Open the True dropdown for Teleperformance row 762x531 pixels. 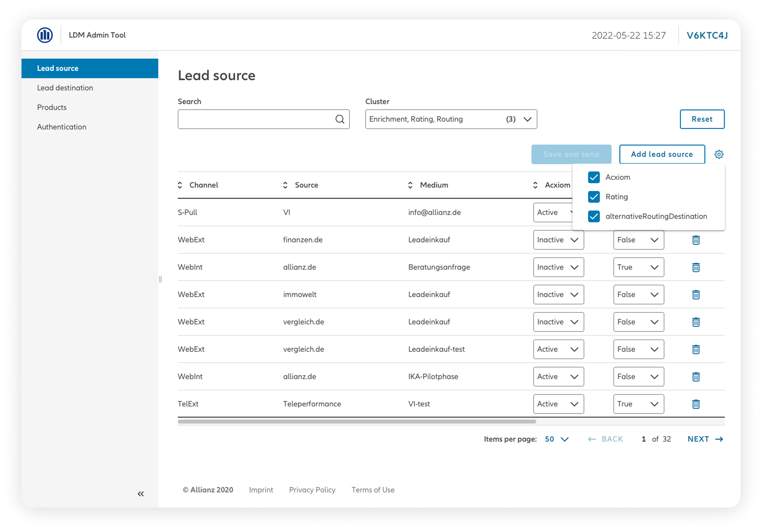639,404
